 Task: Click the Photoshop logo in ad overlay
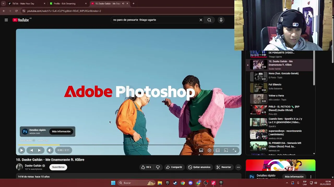25,131
